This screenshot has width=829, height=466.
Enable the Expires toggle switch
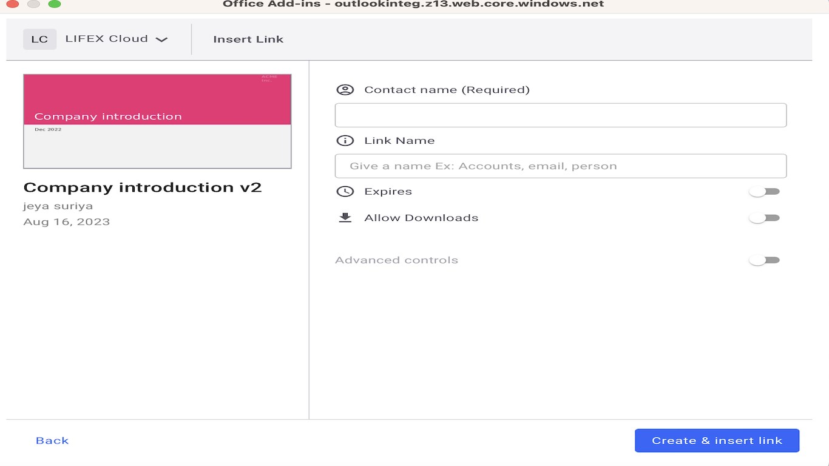[764, 192]
